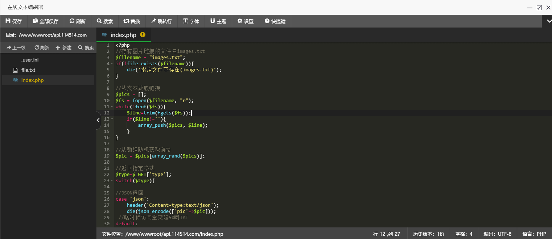Click the floppy disk 保存 icon

click(8, 21)
